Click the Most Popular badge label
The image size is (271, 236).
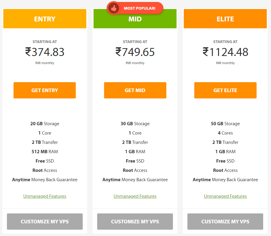tap(140, 8)
